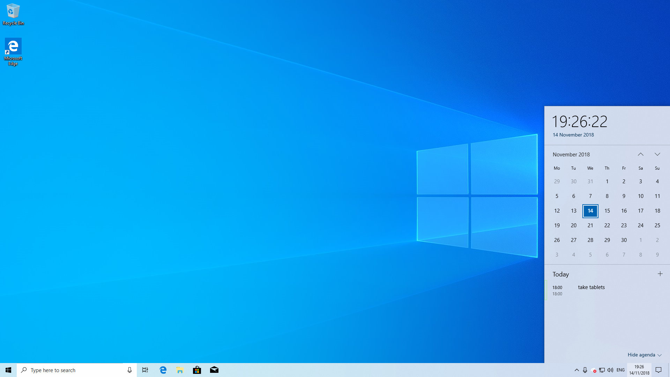
Task: Open File Explorer from taskbar
Action: 180,370
